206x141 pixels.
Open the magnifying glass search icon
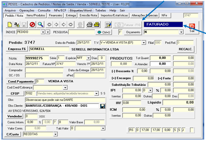coord(40,24)
